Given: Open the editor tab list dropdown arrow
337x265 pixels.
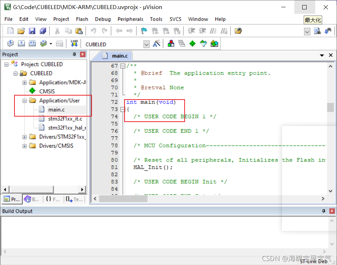Looking at the screenshot, I should coord(322,55).
